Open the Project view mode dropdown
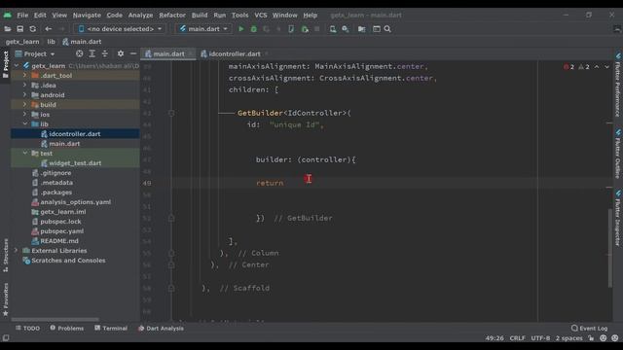623x350 pixels. coord(35,53)
